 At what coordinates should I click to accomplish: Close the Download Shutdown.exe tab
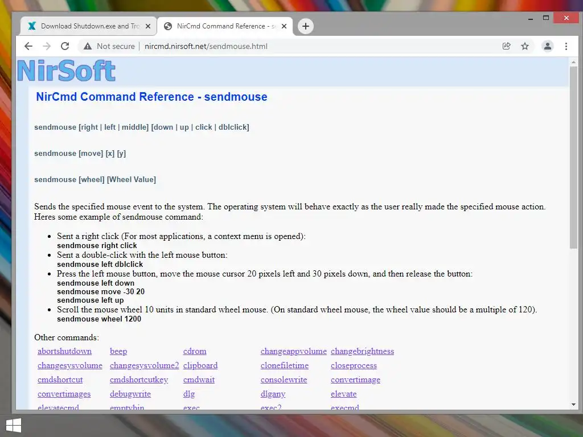[148, 26]
